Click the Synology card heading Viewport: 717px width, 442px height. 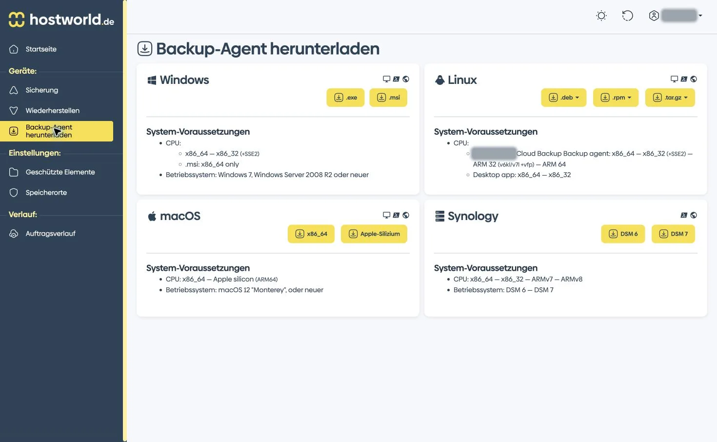coord(466,216)
